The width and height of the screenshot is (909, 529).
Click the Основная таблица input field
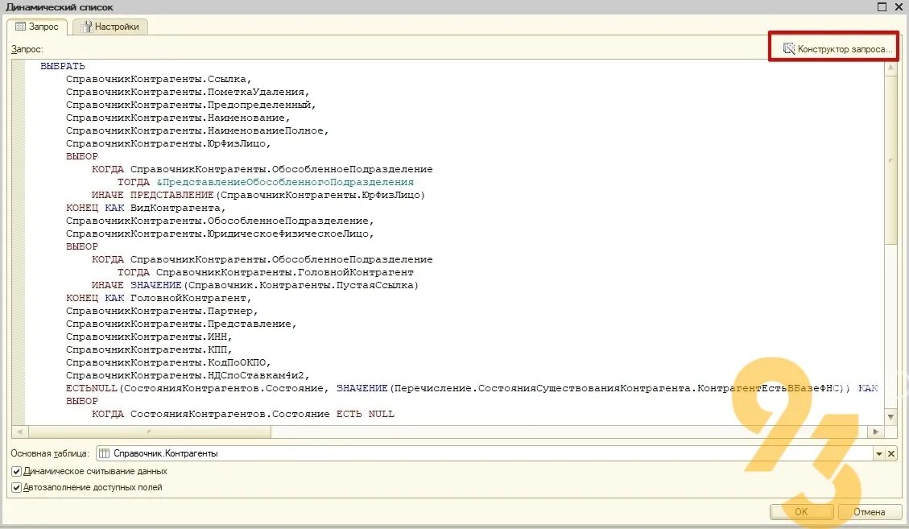click(485, 453)
